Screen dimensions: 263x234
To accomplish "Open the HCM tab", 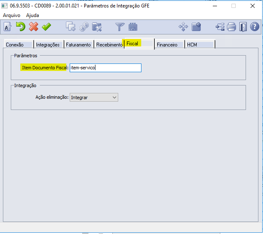I will [192, 45].
